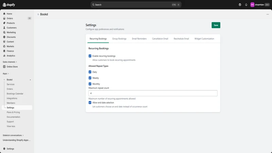
Task: Switch to the Recurring Bookings tab
Action: [x=98, y=39]
